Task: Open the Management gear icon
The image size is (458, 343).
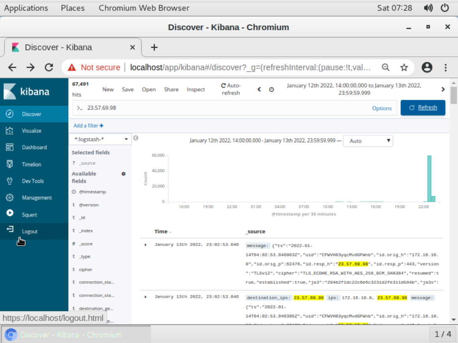Action: click(x=9, y=198)
